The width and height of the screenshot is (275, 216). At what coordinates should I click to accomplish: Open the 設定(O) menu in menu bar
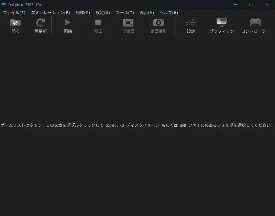103,13
